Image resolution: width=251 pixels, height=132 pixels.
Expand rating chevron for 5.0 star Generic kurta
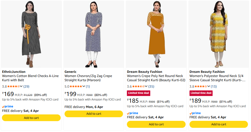click(84, 86)
